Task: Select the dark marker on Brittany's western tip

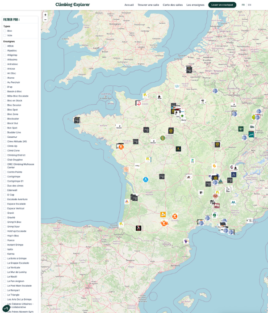Action: [x=77, y=120]
